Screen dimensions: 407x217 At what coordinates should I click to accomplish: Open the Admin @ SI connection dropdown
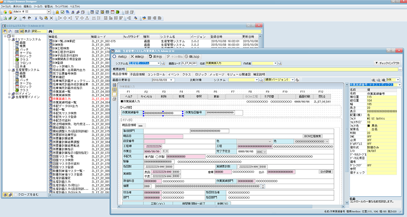(x=49, y=12)
